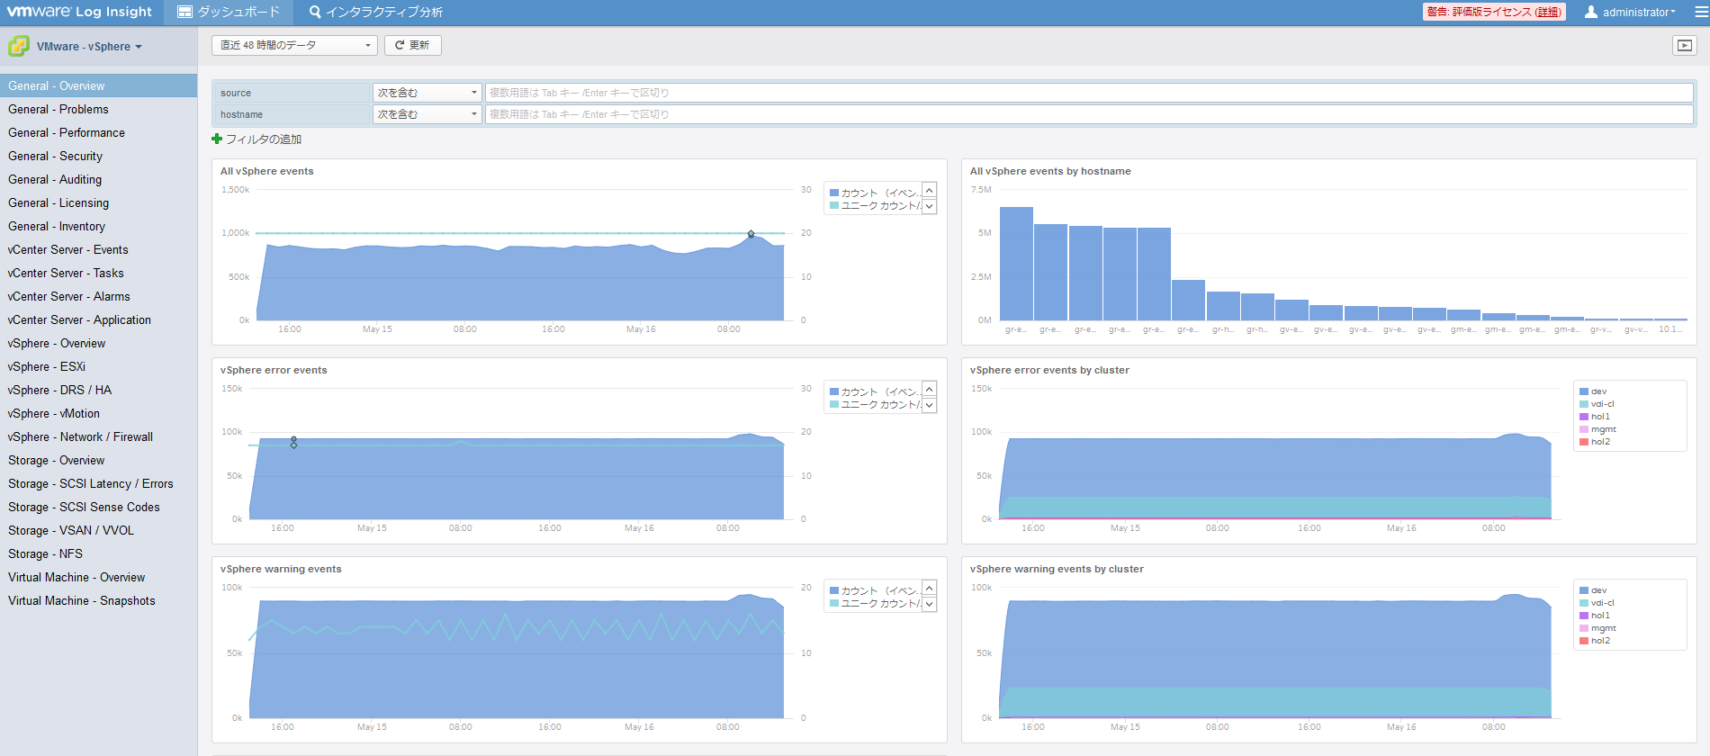This screenshot has width=1710, height=756.
Task: Select General - Overview dashboard
Action: pyautogui.click(x=99, y=85)
